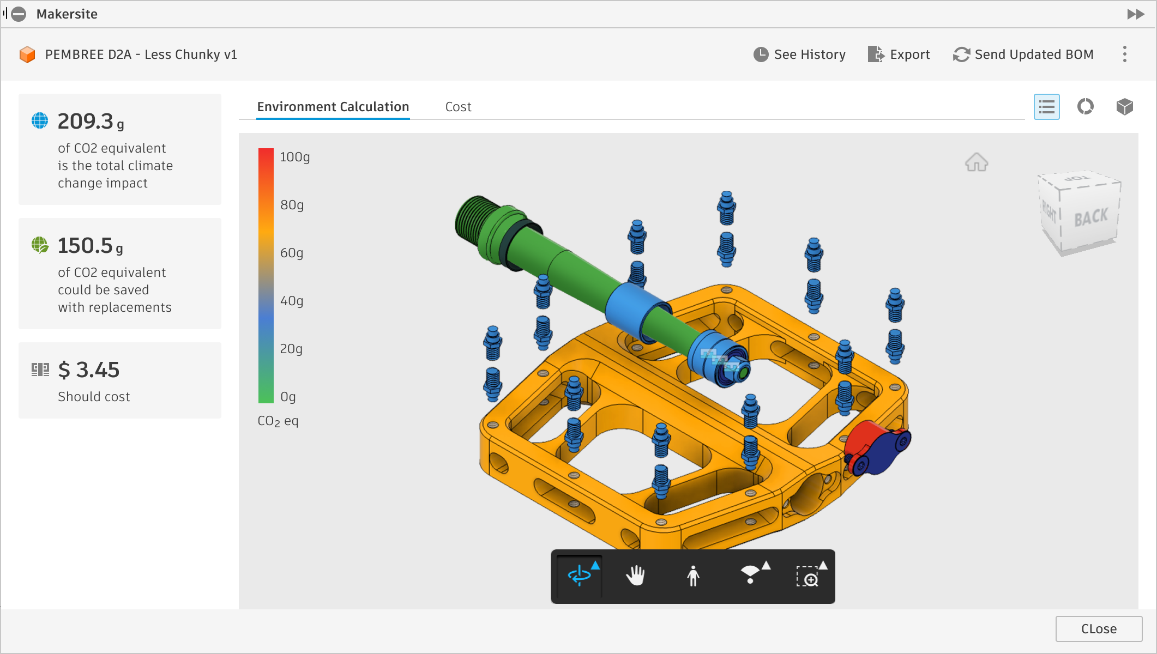
Task: Select the First Person walk tool
Action: 693,576
